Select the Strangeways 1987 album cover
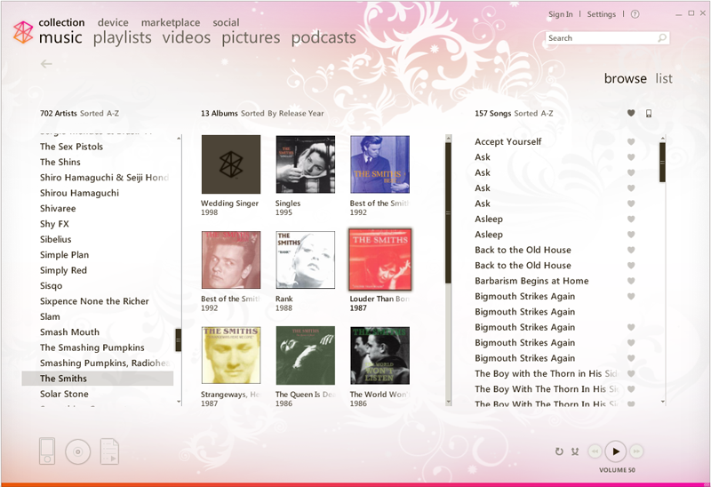 point(231,355)
